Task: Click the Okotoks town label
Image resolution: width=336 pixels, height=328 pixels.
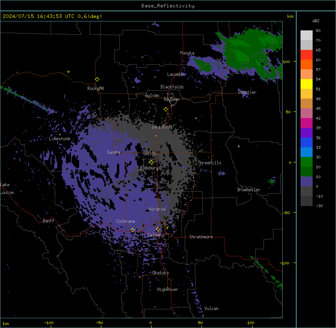Action: (x=161, y=273)
